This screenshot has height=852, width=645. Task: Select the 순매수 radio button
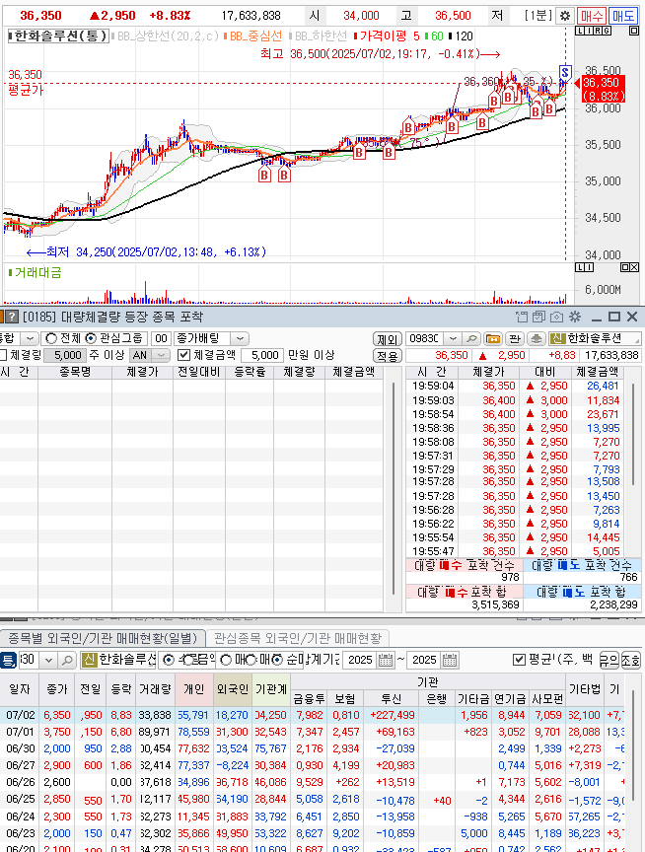277,660
